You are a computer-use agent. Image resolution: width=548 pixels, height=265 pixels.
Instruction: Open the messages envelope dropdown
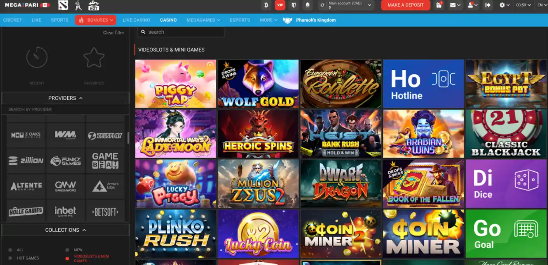[x=455, y=5]
